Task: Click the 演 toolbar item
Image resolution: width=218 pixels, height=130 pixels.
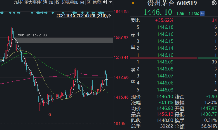Action: [45, 2]
